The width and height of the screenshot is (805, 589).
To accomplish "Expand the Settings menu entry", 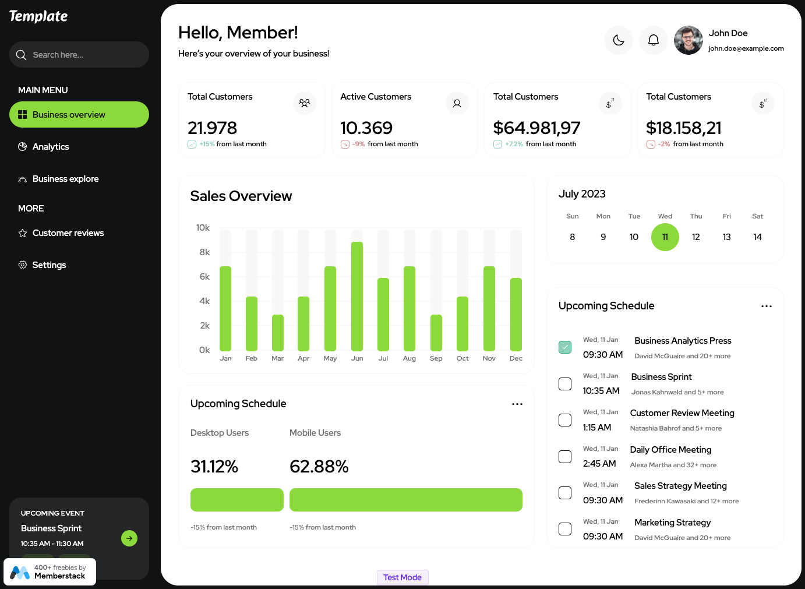I will [50, 264].
